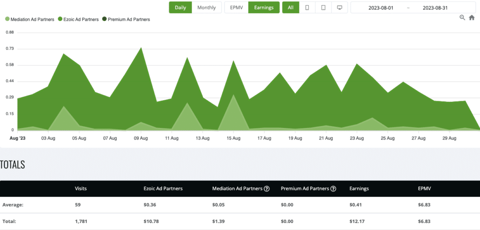Image resolution: width=480 pixels, height=230 pixels.
Task: Click total Ezoic value $10.78
Action: 151,221
